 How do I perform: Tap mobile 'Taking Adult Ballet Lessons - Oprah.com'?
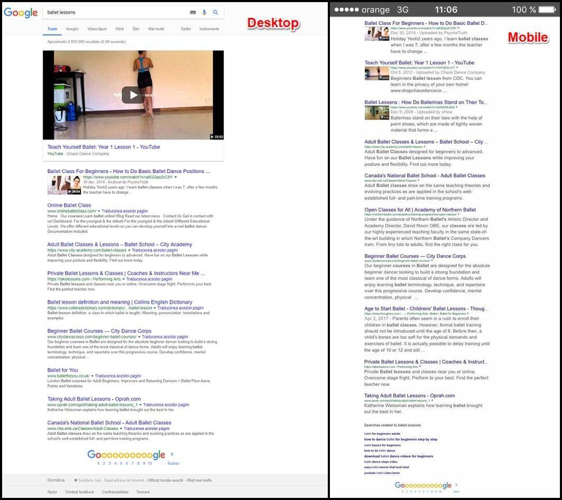[410, 396]
